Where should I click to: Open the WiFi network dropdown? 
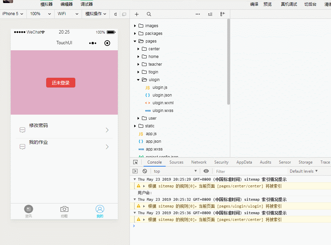(68, 14)
